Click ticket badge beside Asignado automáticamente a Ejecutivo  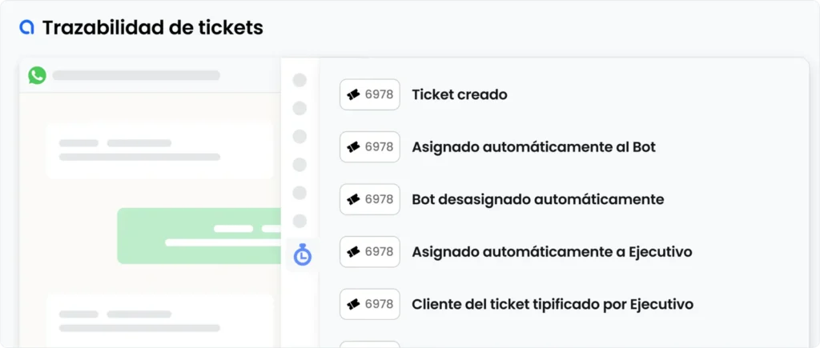point(370,252)
